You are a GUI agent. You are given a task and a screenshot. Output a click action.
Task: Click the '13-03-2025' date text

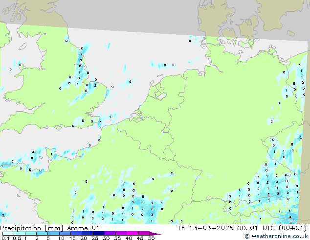pos(211,228)
